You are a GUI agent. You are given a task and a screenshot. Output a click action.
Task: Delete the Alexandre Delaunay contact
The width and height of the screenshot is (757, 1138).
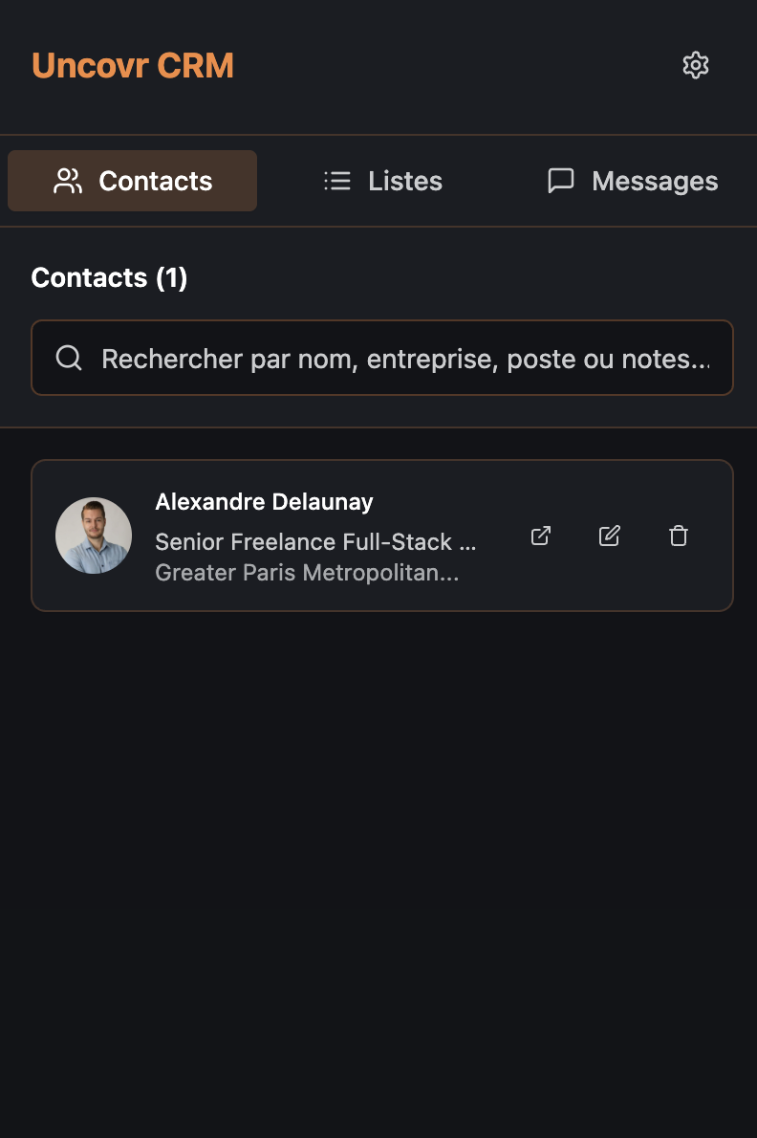(x=679, y=536)
